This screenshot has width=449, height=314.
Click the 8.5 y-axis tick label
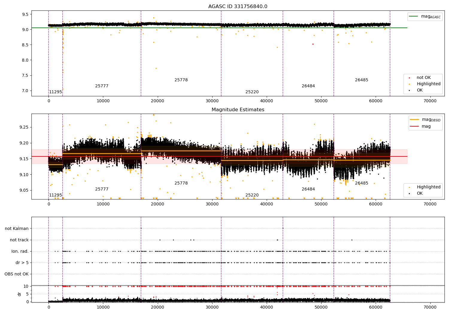click(25, 45)
